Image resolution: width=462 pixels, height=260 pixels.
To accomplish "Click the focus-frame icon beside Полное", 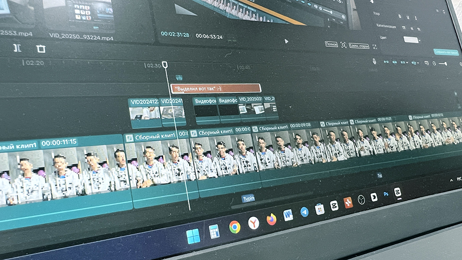I will pos(343,45).
